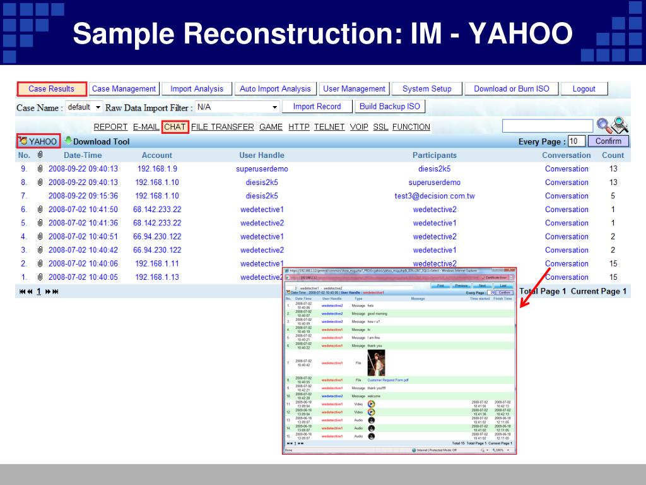
Task: Open the Raw Data Import Filter dropdown
Action: click(x=237, y=107)
